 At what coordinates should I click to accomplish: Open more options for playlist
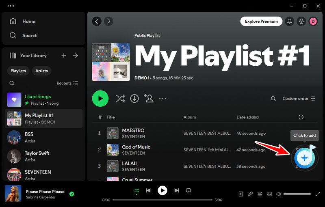point(163,99)
